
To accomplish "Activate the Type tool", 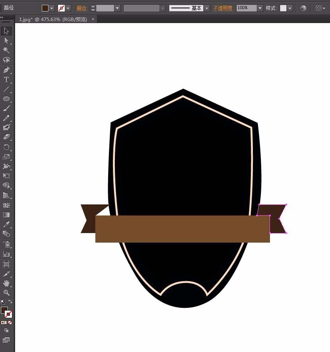I will pyautogui.click(x=6, y=80).
